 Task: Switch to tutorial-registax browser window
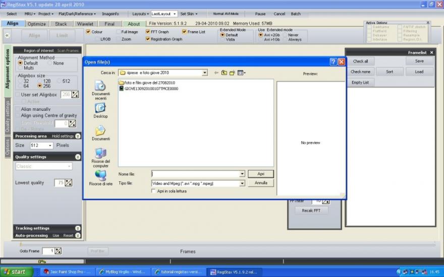(179, 272)
